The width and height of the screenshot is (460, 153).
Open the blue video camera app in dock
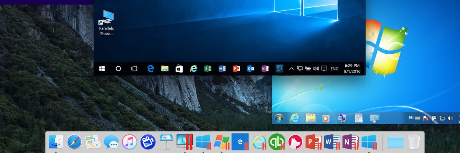click(148, 142)
